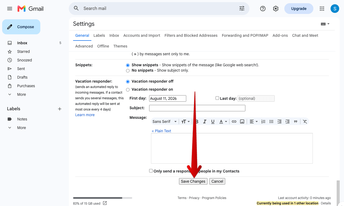This screenshot has width=344, height=206.
Task: Insert a numbered list
Action: pos(263,122)
